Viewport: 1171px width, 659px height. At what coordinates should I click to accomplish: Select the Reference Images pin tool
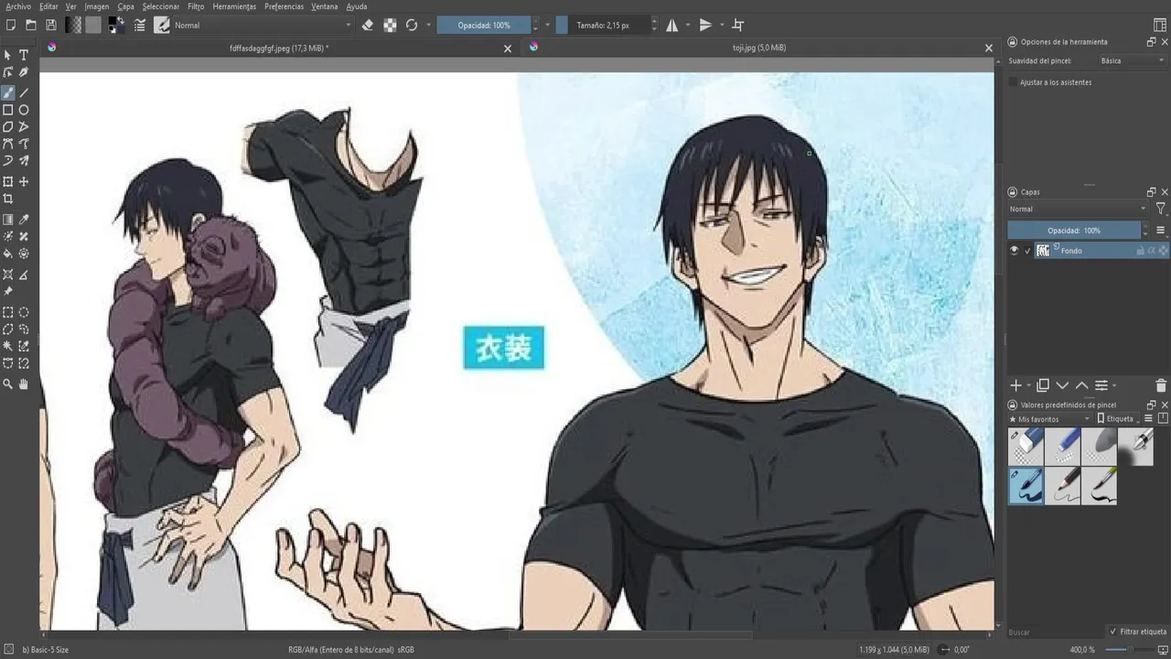click(8, 291)
